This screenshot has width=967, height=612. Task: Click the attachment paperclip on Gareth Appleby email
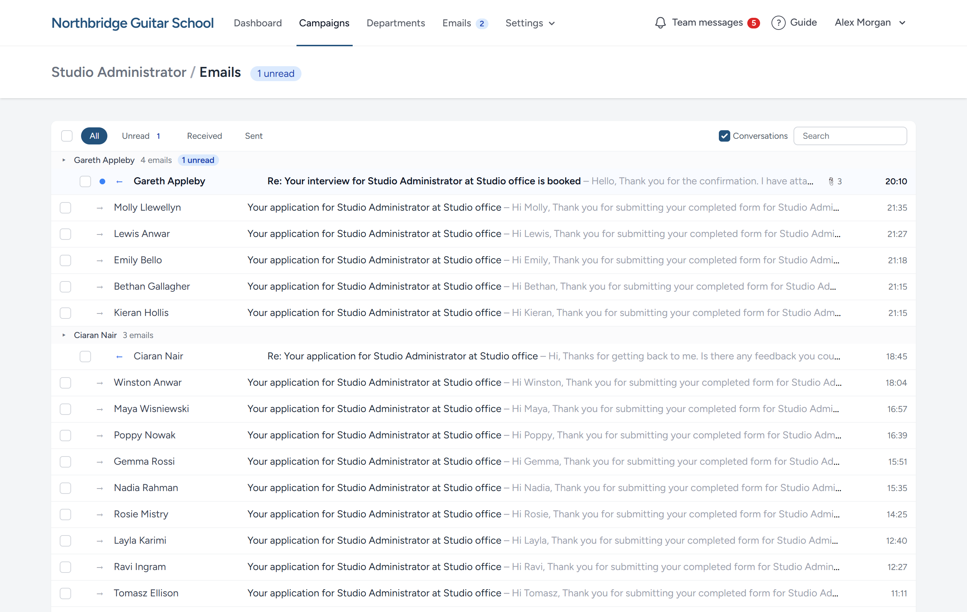coord(831,181)
